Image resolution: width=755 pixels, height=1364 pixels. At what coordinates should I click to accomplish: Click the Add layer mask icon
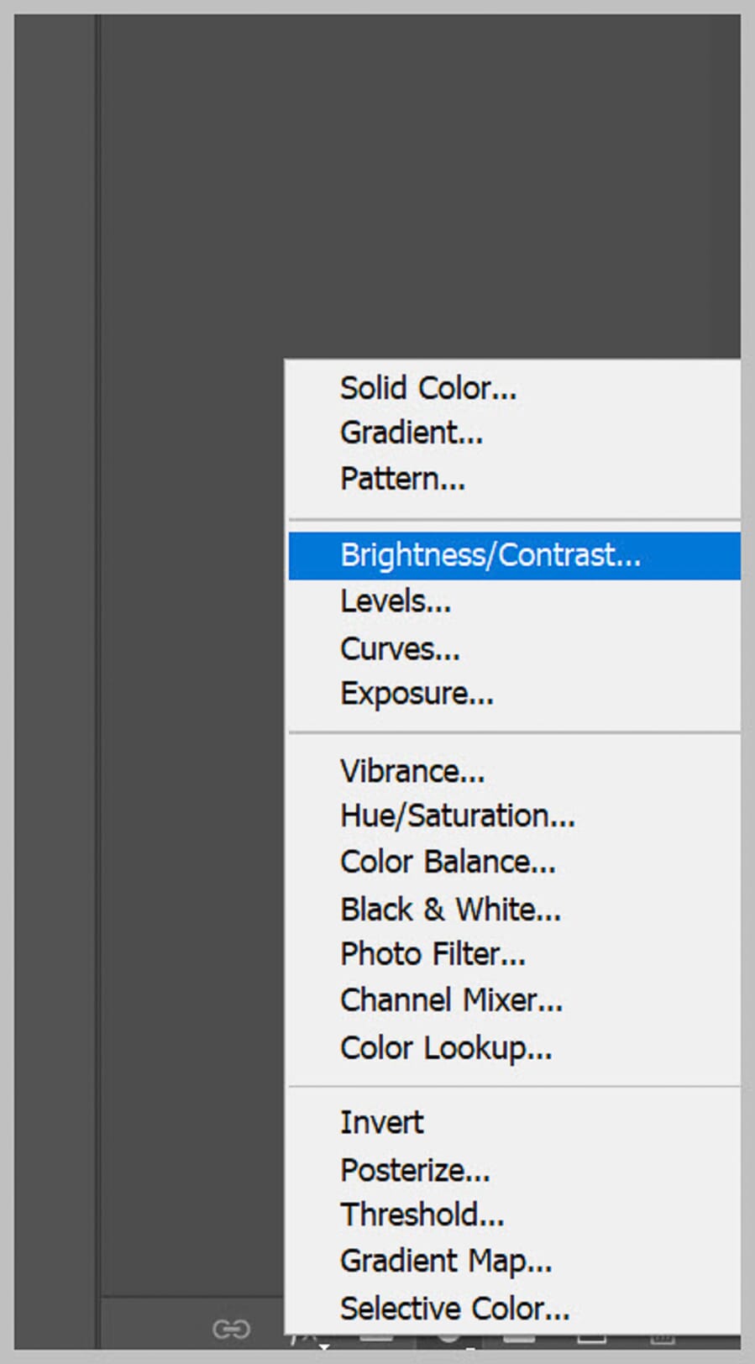pos(375,1344)
